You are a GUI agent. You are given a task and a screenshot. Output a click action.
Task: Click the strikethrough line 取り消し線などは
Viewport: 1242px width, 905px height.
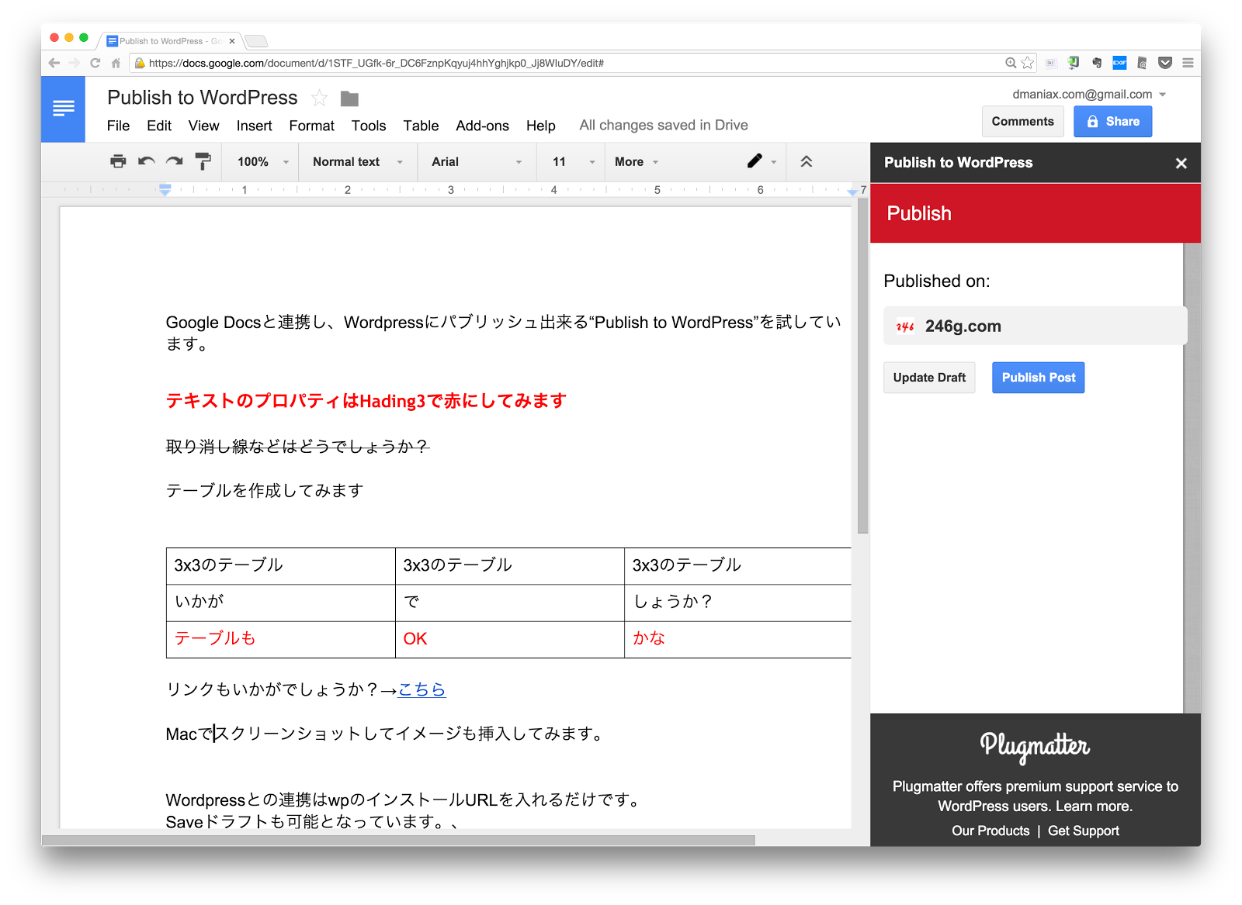(x=297, y=447)
